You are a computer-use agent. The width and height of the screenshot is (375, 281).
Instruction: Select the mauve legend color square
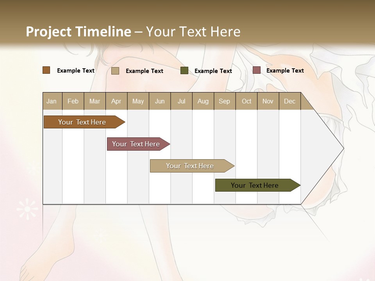pyautogui.click(x=256, y=70)
